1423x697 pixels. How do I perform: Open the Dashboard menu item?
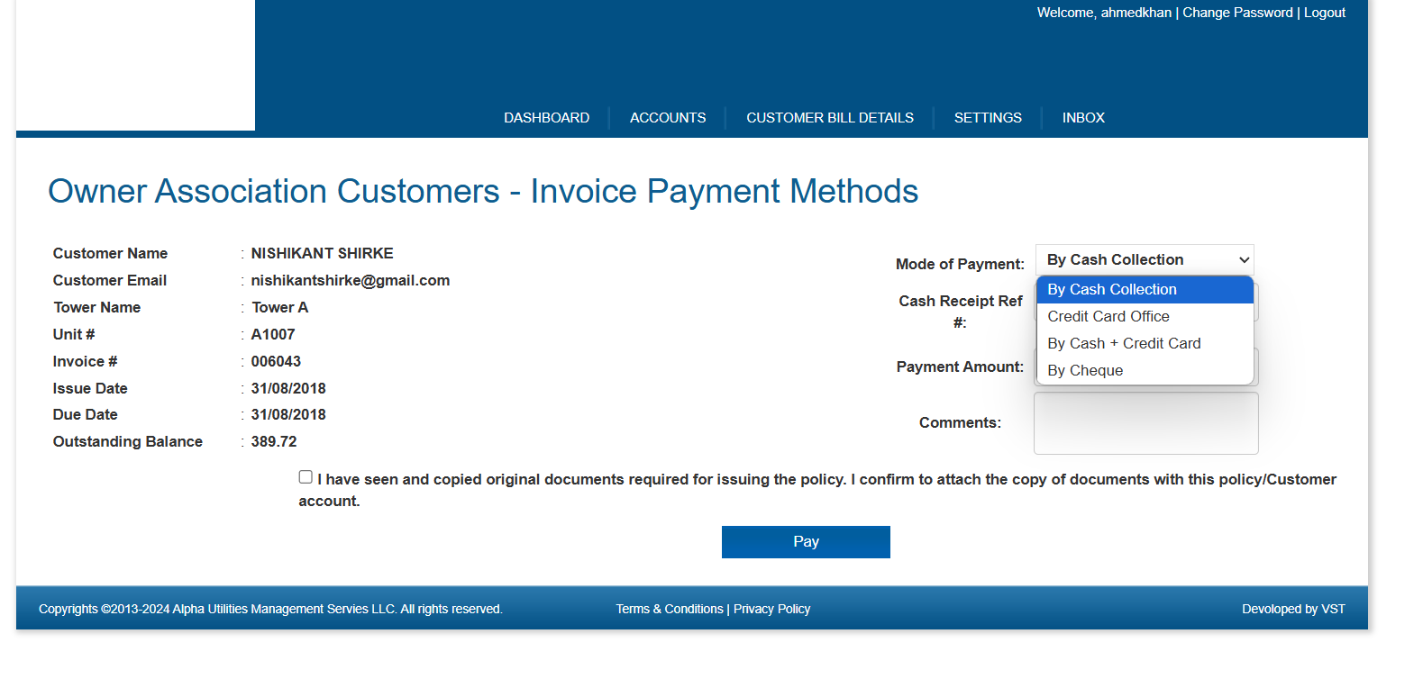pyautogui.click(x=546, y=118)
